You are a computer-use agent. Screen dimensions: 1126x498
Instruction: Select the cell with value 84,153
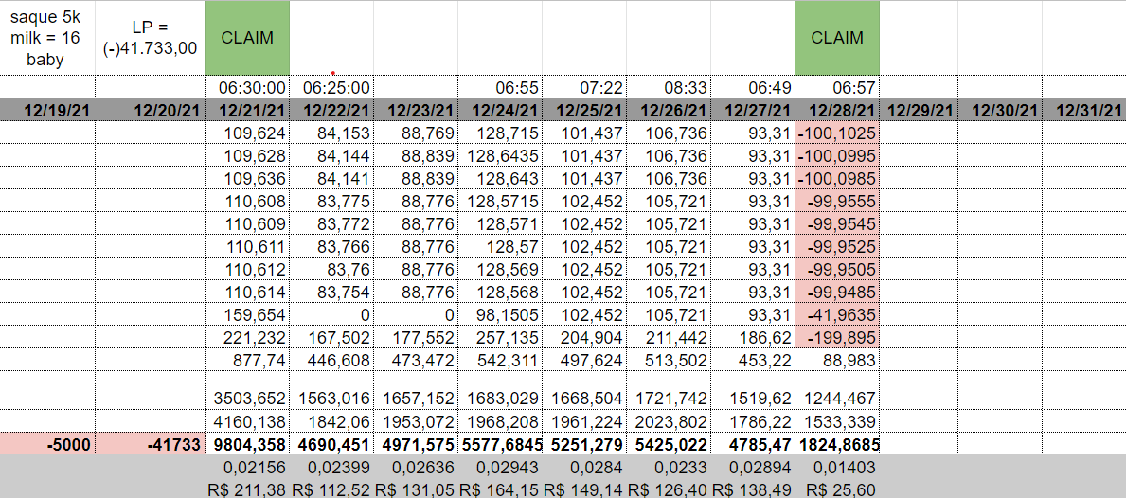tap(331, 133)
